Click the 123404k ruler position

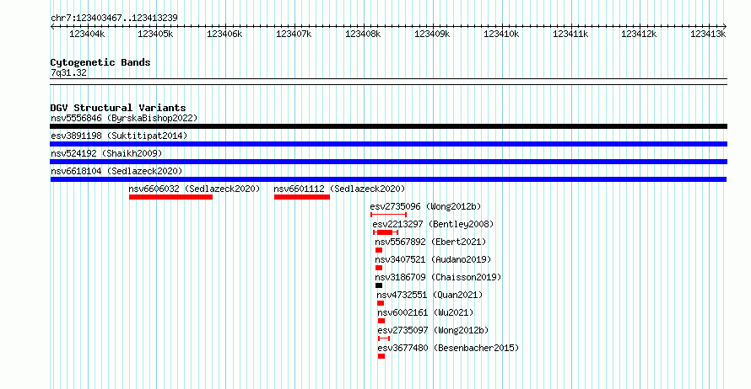(87, 34)
